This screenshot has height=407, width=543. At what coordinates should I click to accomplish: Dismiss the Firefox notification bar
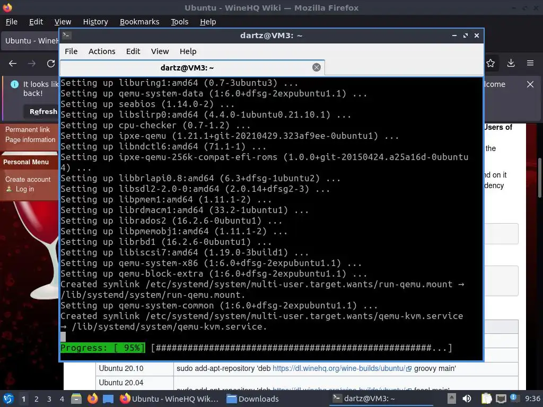530,84
